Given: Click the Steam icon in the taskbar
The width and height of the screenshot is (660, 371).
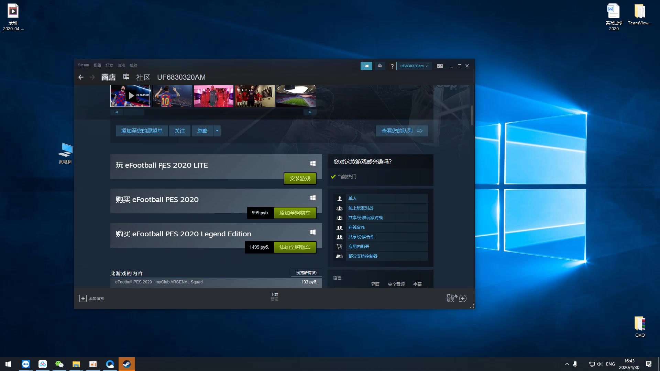Looking at the screenshot, I should coord(127,364).
